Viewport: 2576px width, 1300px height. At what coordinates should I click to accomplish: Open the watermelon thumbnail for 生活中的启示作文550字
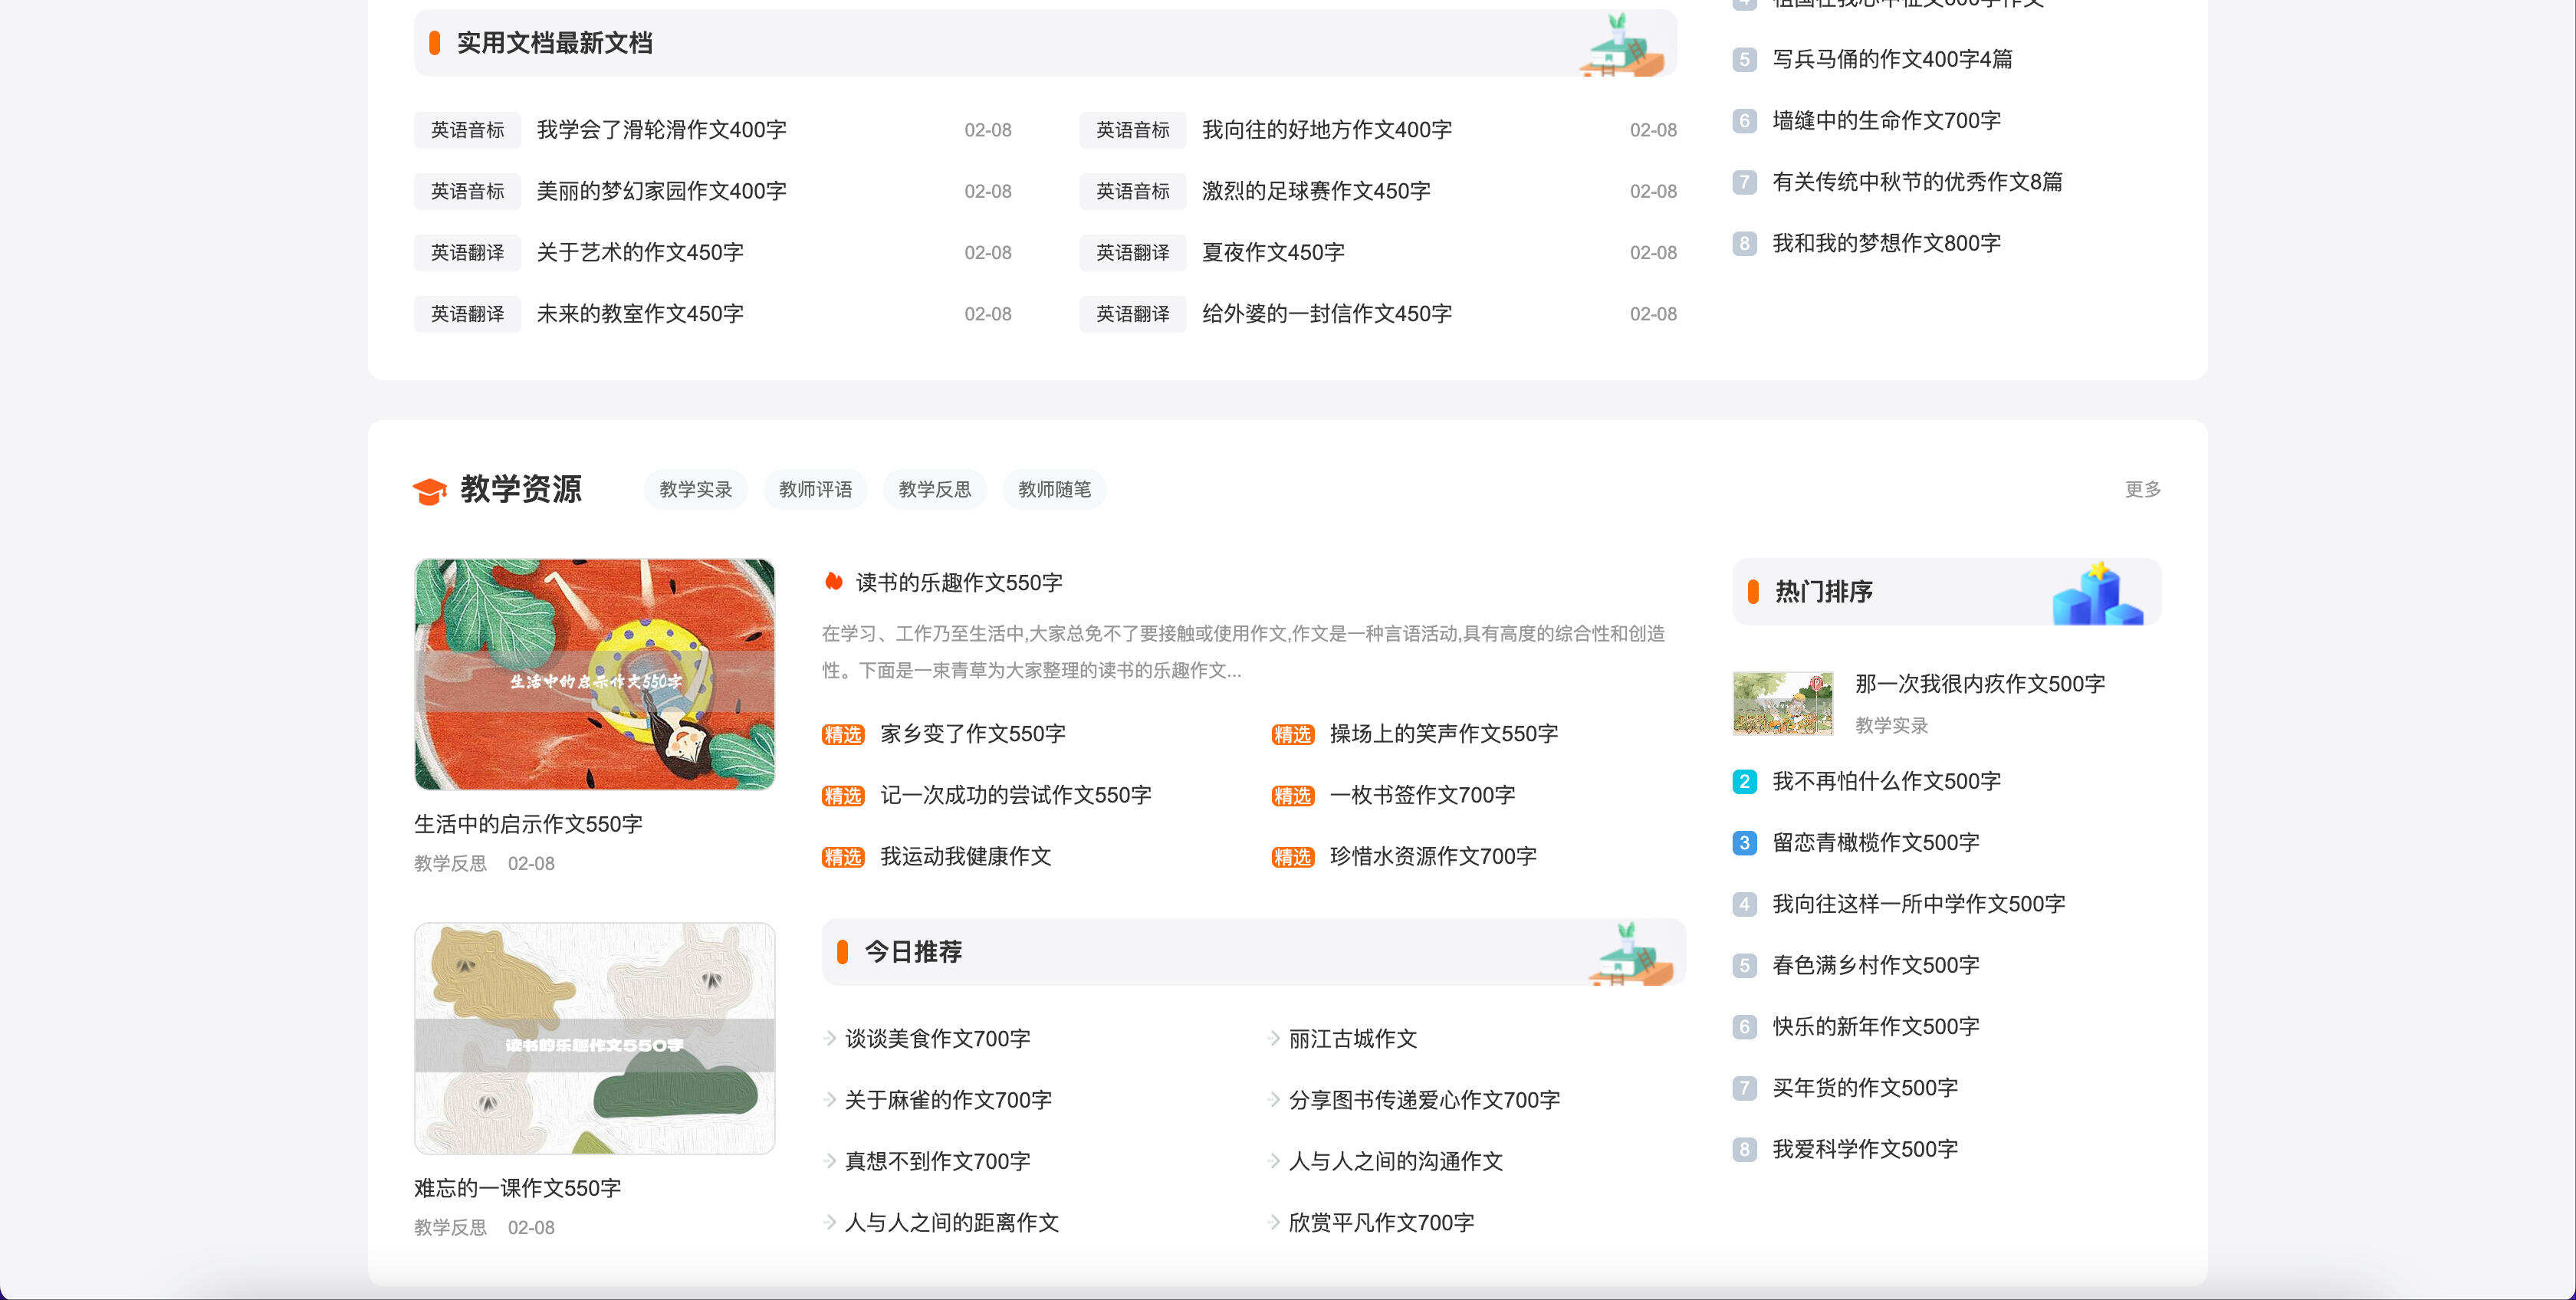tap(594, 674)
